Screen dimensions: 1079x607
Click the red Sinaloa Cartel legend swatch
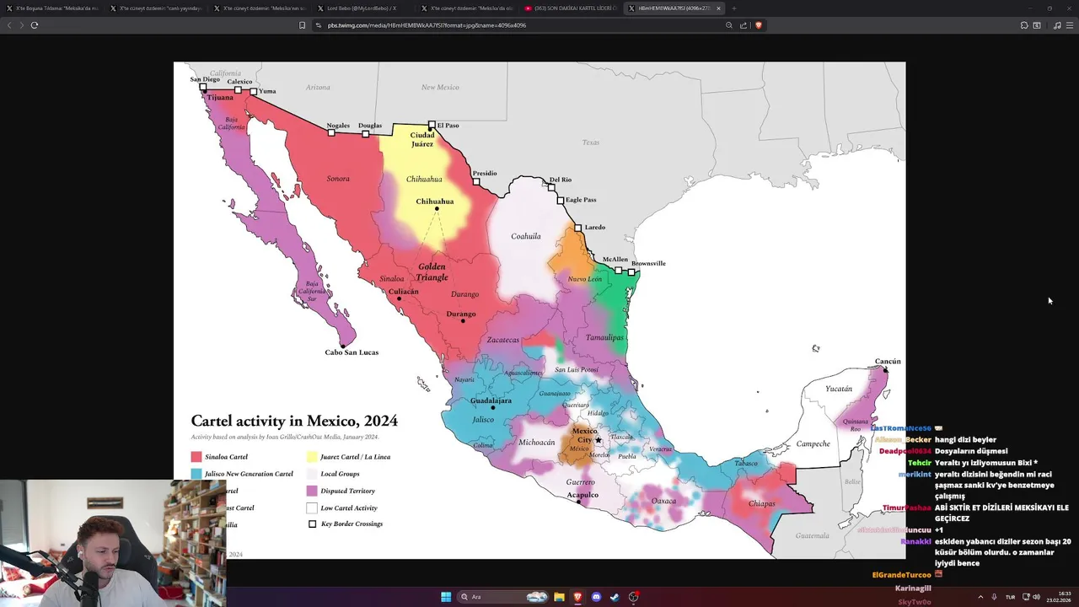pyautogui.click(x=196, y=457)
